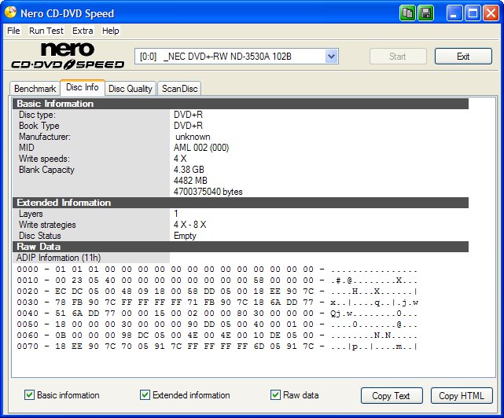Uncheck the Basic information checkbox
Screen dimensions: 504x418
(x=29, y=395)
